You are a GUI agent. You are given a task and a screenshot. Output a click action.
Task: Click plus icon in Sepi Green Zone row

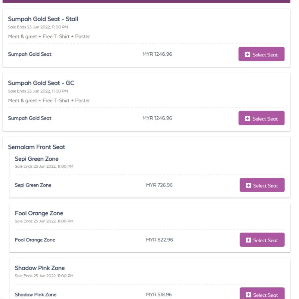click(249, 185)
